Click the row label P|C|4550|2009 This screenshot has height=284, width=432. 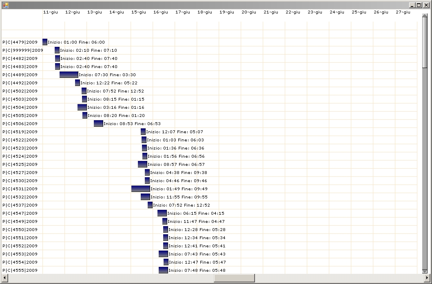pos(20,229)
